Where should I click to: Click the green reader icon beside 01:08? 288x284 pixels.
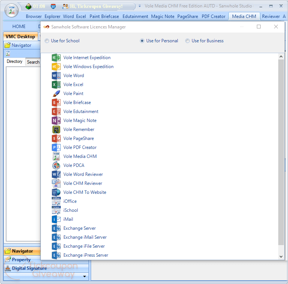coord(28,6)
